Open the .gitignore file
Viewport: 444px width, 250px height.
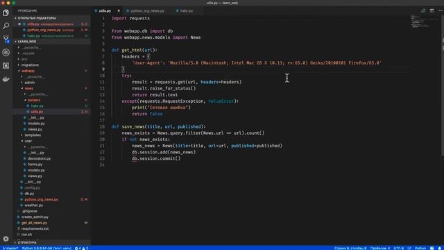tap(29, 211)
